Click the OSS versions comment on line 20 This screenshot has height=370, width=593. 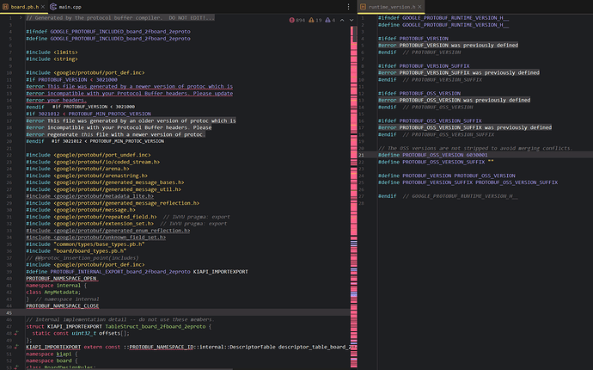[x=475, y=148]
